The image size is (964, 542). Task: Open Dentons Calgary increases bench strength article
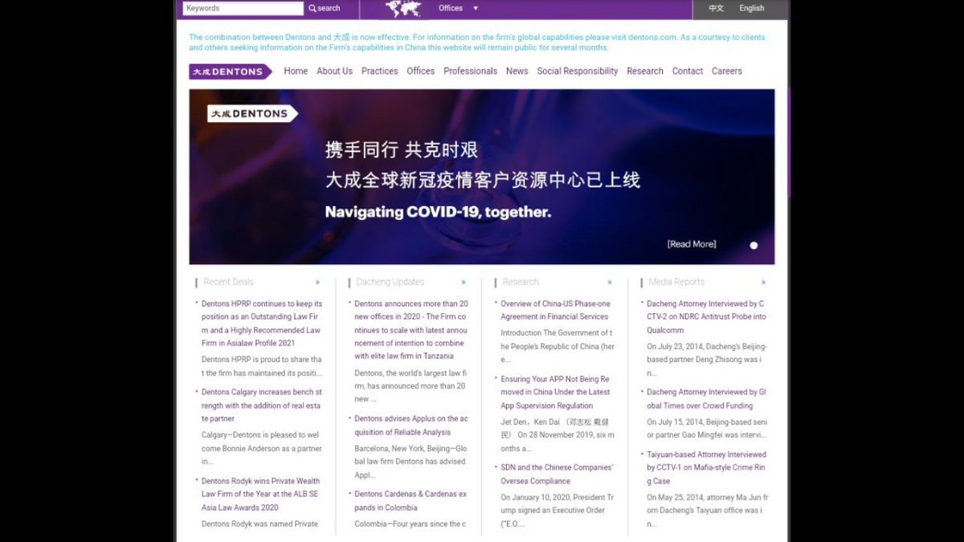point(262,405)
